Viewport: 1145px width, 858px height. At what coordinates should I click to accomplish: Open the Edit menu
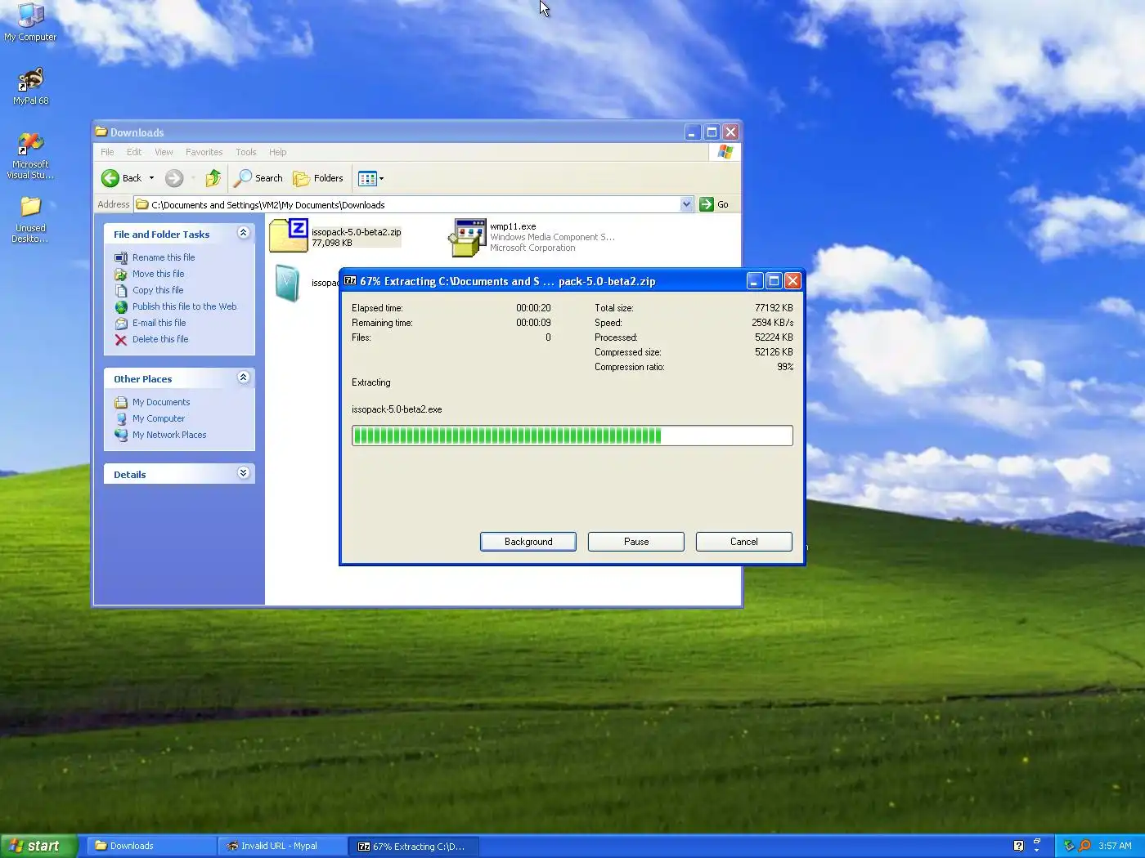[x=134, y=152]
